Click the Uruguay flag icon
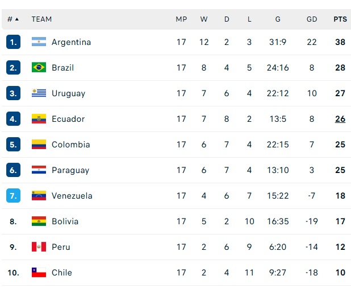351x288 pixels. pos(39,93)
